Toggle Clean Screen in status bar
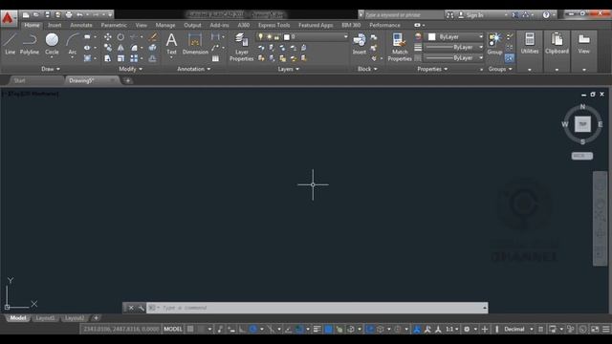Screen dimensions: 612x344 point(595,329)
